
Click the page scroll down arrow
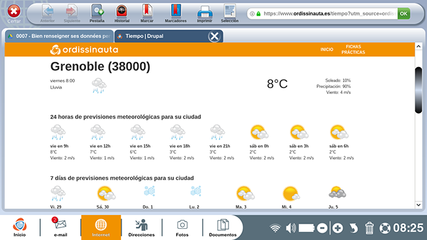[x=418, y=204]
